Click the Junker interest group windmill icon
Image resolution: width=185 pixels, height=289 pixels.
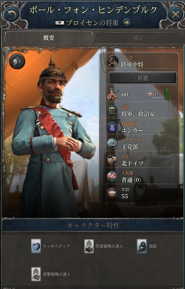(x=112, y=127)
